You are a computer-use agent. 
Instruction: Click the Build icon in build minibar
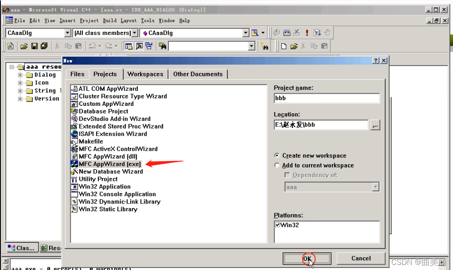[287, 33]
